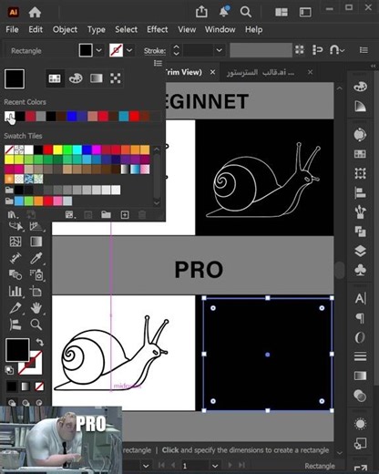Switch popup to the Color Mixer palette view

point(76,78)
